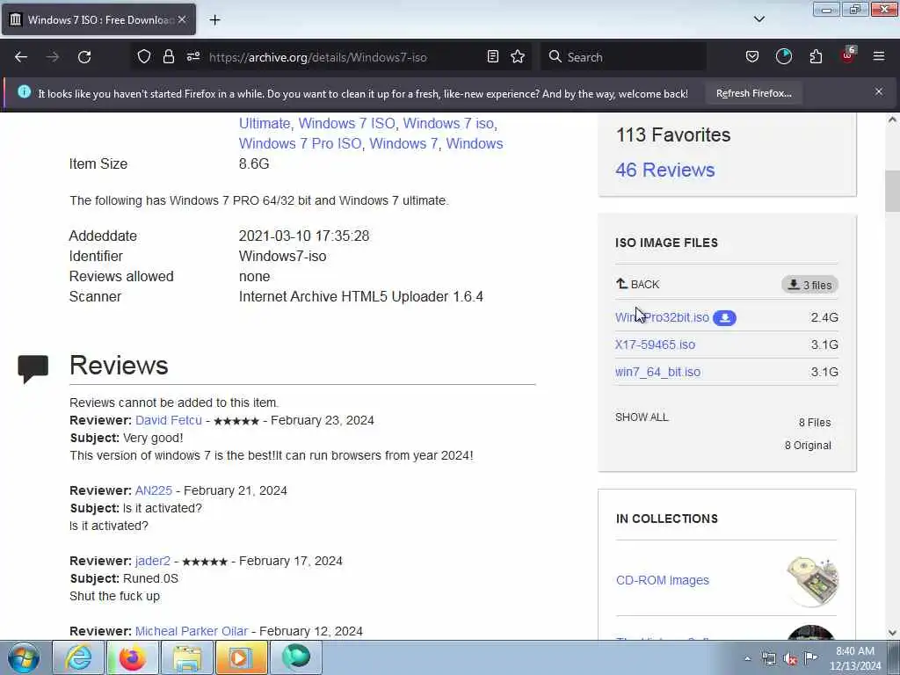Image resolution: width=900 pixels, height=675 pixels.
Task: Click the network tray icon
Action: coord(768,658)
